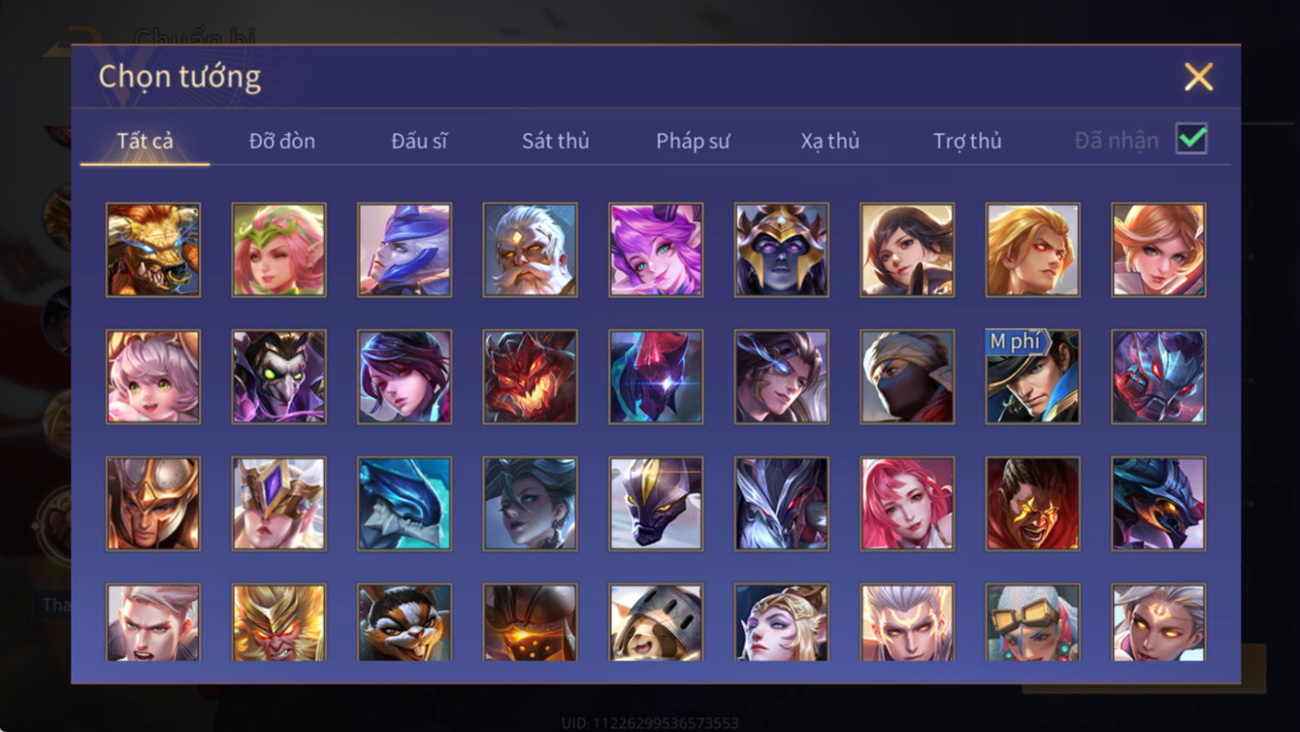Filter heroes by 'Xạ thủ'
Screen dimensions: 1300x732
click(830, 141)
